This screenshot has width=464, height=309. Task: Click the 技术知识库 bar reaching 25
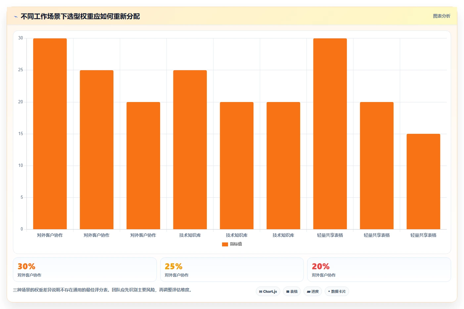190,150
